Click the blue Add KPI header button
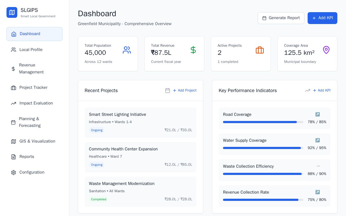The image size is (346, 216). pyautogui.click(x=322, y=18)
